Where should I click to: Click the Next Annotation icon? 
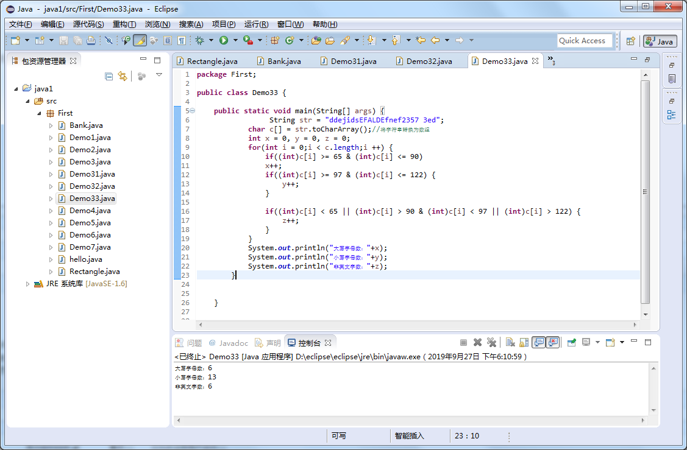pos(372,40)
